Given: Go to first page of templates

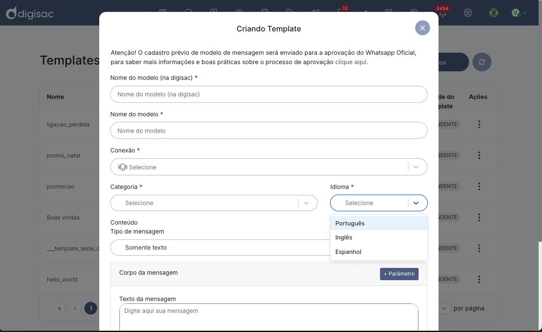Looking at the screenshot, I should pyautogui.click(x=59, y=308).
